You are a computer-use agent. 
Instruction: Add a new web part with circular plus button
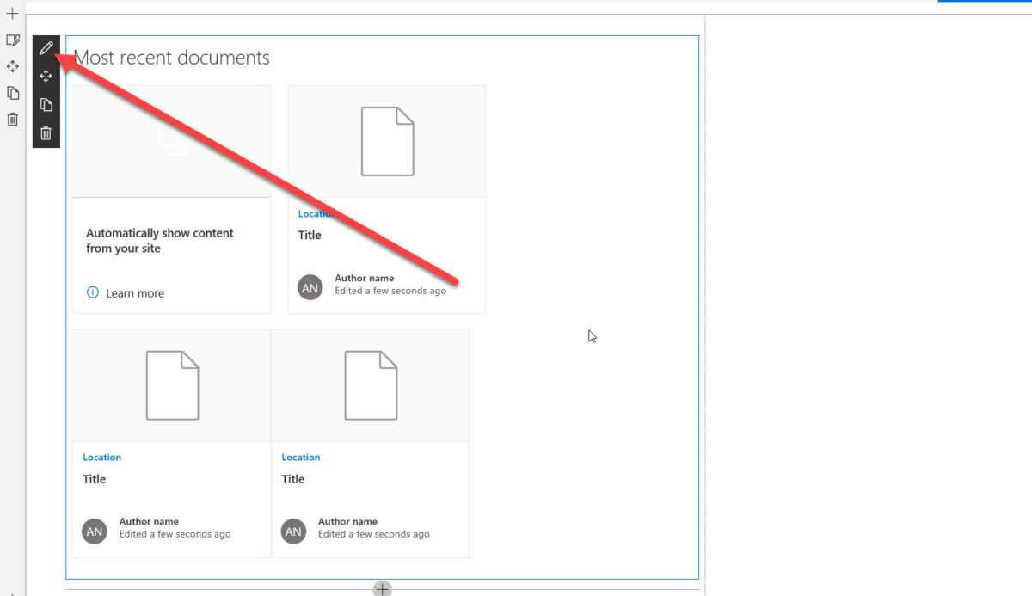pyautogui.click(x=381, y=588)
